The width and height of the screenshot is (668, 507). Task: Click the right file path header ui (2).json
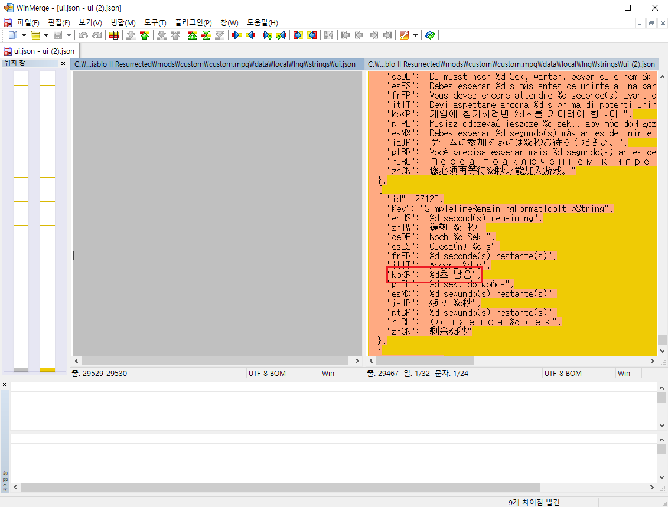[511, 64]
